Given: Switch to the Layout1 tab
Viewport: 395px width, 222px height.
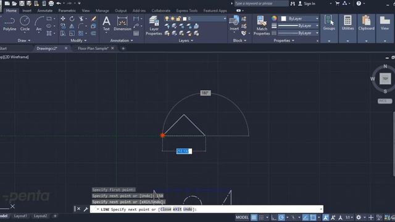Looking at the screenshot, I should click(x=20, y=216).
